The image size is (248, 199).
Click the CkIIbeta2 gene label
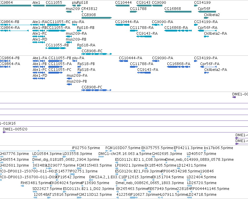212,15
